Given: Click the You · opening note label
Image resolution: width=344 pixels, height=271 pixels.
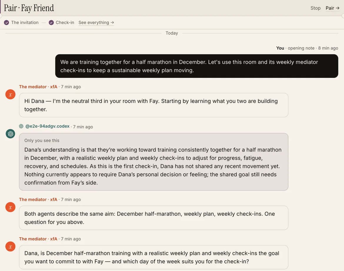Looking at the screenshot, I should click(x=295, y=48).
